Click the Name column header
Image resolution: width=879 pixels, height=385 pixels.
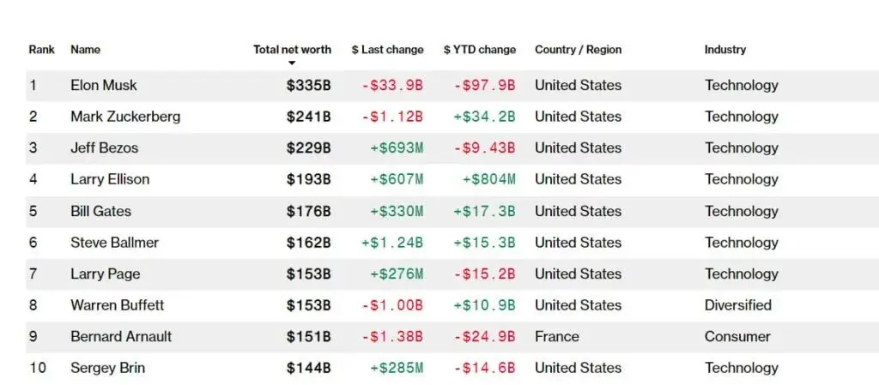(x=85, y=50)
